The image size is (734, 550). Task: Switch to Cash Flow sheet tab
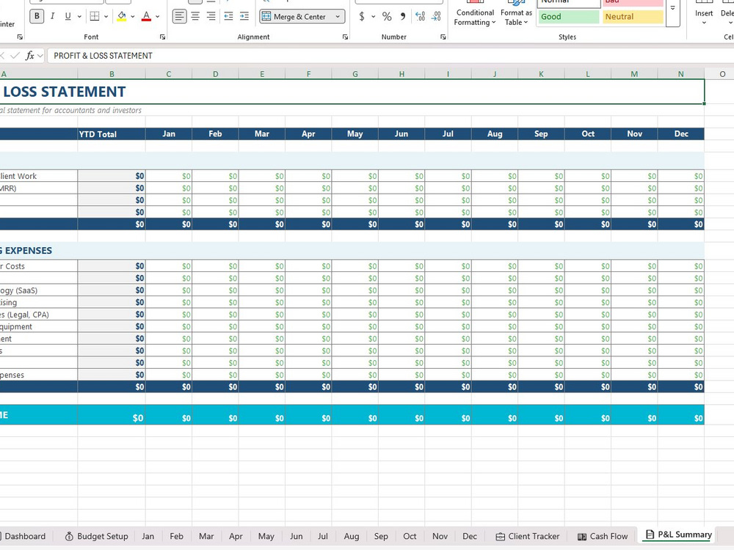point(603,536)
